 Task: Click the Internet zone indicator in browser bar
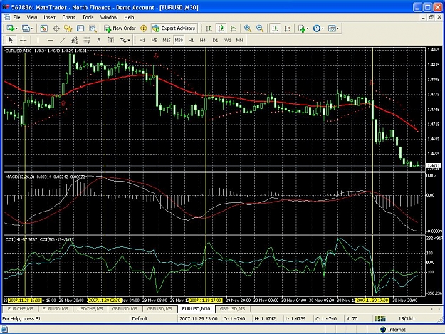click(393, 330)
